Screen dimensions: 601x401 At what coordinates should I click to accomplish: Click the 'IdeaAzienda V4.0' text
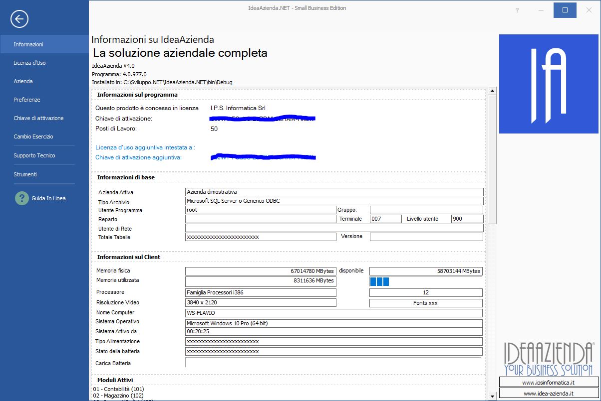113,66
